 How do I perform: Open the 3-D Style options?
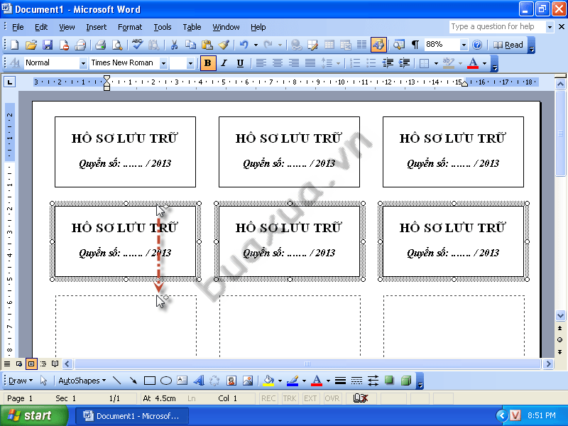406,381
